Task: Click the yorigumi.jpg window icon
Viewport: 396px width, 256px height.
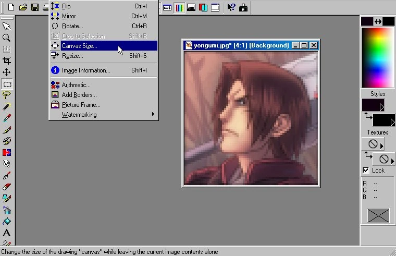Action: pos(189,45)
